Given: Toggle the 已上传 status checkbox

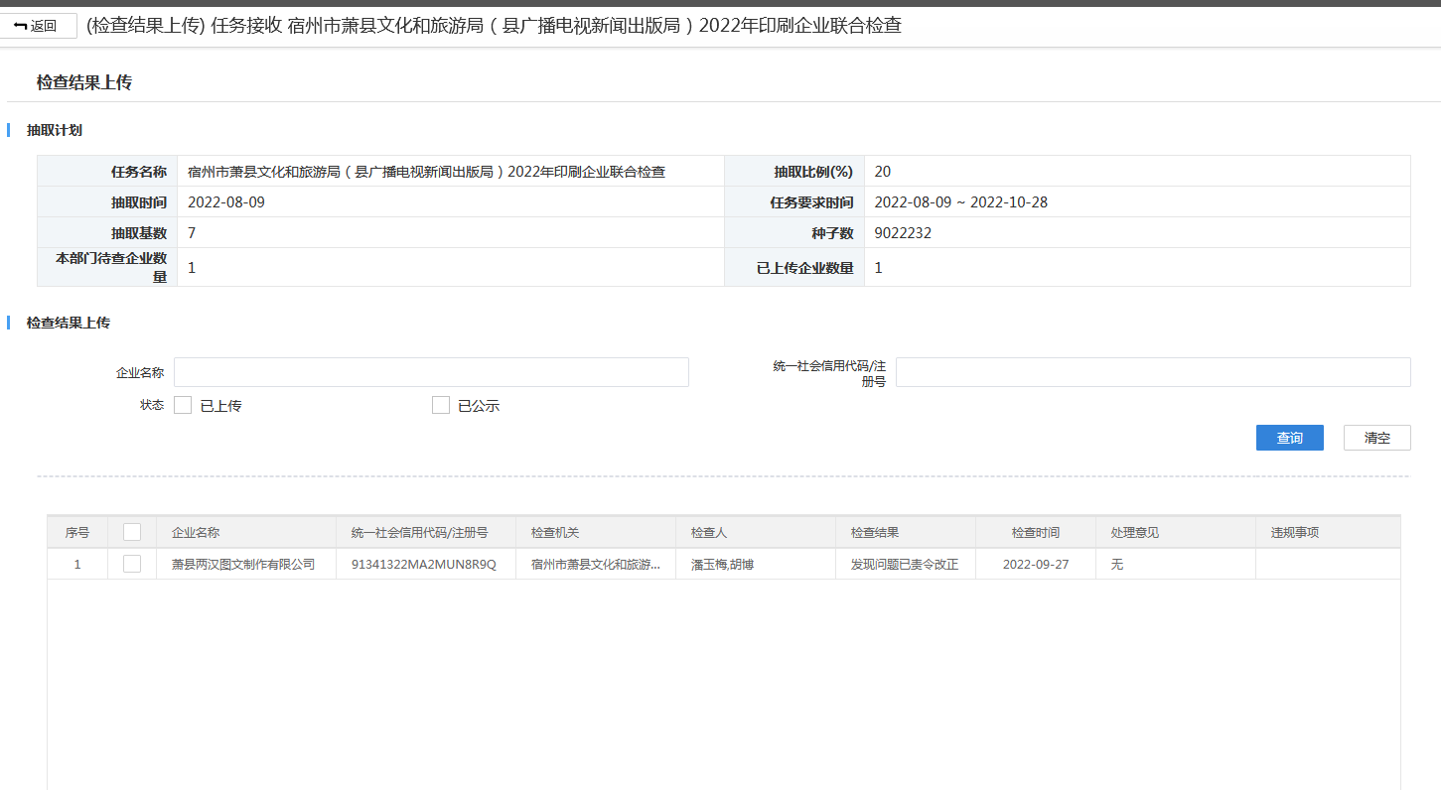Looking at the screenshot, I should click(183, 405).
